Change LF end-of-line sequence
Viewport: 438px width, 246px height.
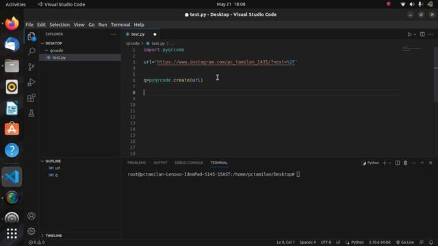(338, 243)
